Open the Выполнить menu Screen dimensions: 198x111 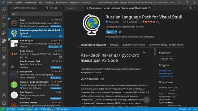coord(62,2)
